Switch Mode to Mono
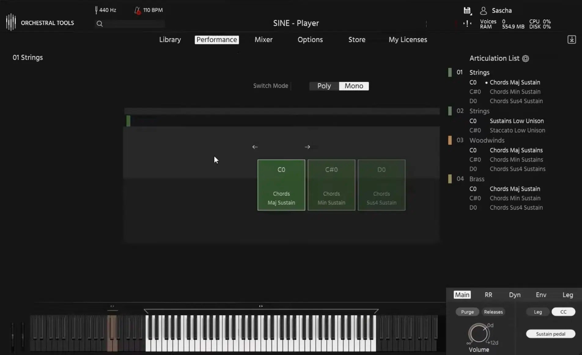 coord(353,86)
